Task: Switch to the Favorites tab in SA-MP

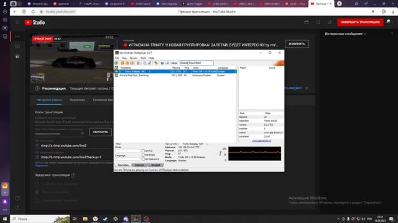Action: [123, 165]
